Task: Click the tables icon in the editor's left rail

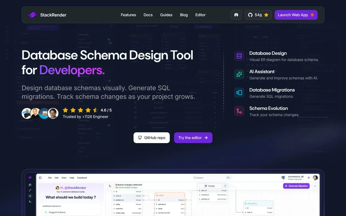Action: click(30, 185)
